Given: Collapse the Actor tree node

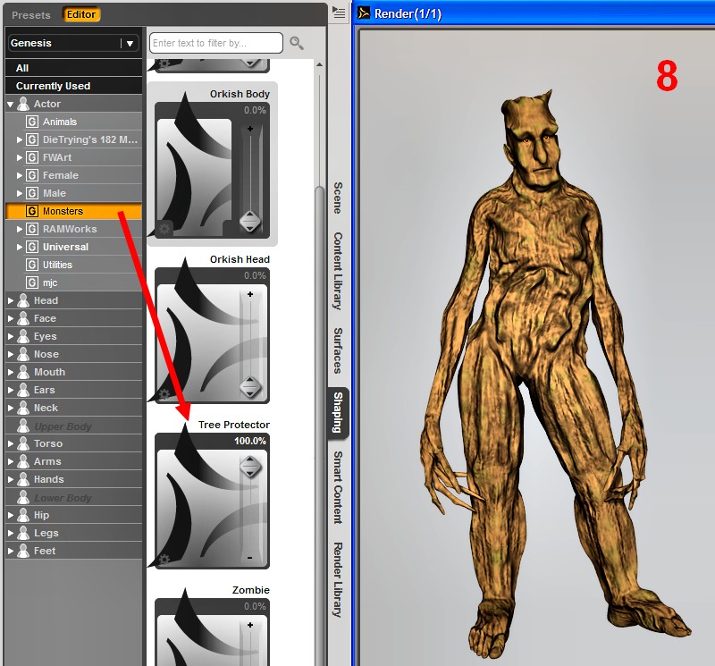Looking at the screenshot, I should point(11,105).
